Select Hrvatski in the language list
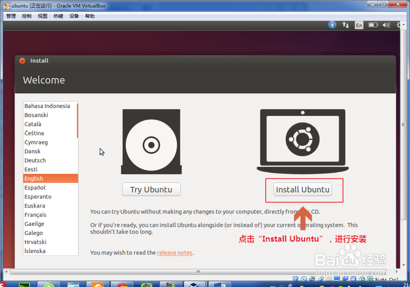The width and height of the screenshot is (410, 287). 50,242
